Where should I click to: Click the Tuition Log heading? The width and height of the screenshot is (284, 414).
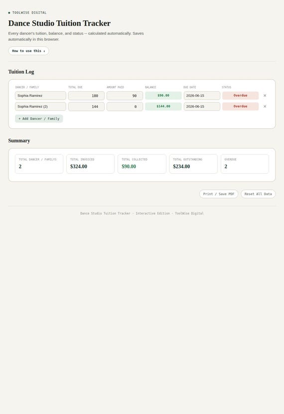21,72
